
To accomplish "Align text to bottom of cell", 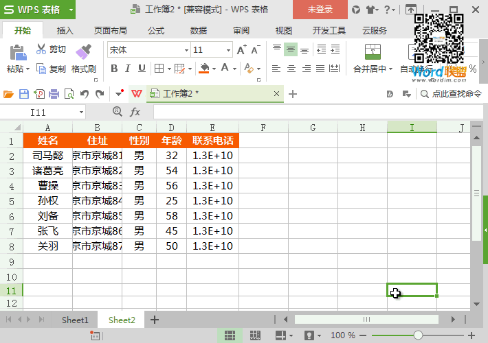I will (x=304, y=49).
